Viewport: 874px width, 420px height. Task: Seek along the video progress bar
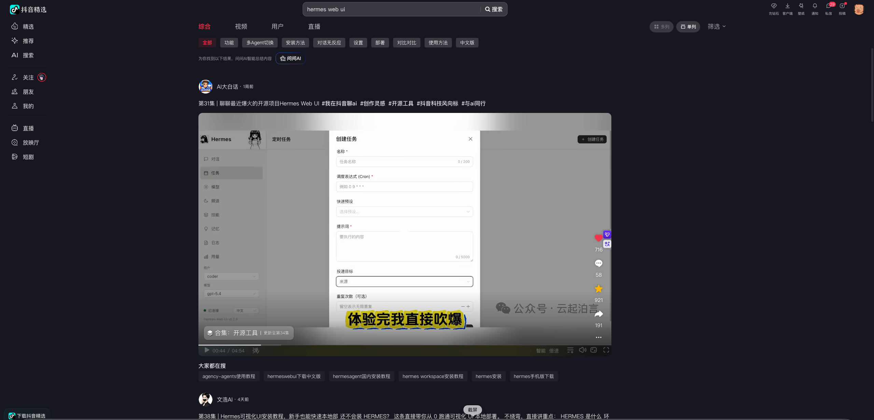376,345
